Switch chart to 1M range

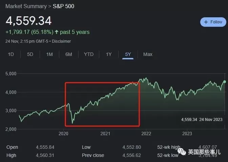click(49, 54)
